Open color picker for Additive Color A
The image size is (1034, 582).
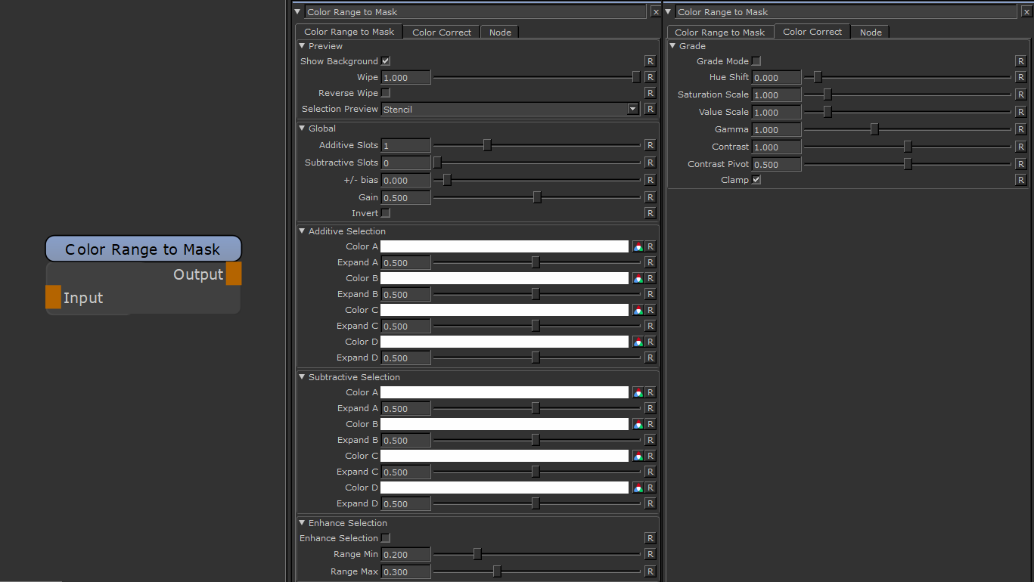pyautogui.click(x=638, y=246)
